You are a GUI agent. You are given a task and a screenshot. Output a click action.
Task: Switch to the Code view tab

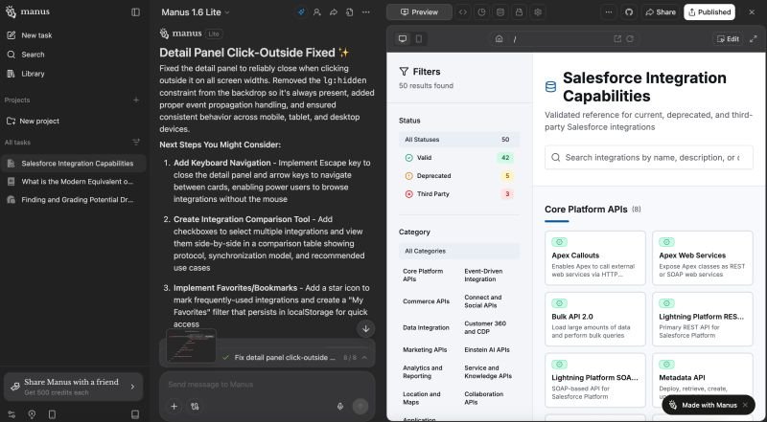(x=463, y=12)
